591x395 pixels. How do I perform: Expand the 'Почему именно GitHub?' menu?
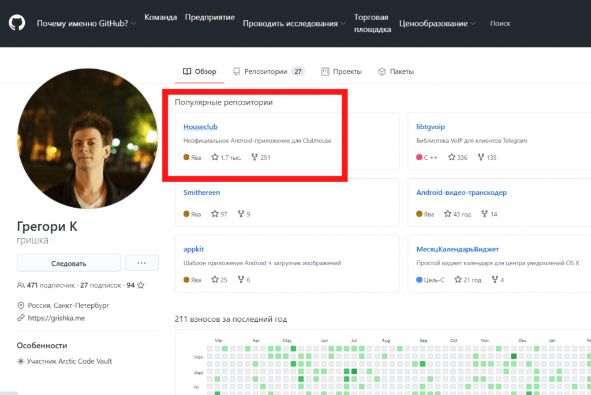pos(87,23)
